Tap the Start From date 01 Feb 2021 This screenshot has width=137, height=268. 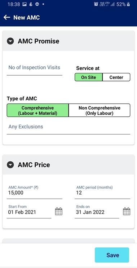click(22, 212)
